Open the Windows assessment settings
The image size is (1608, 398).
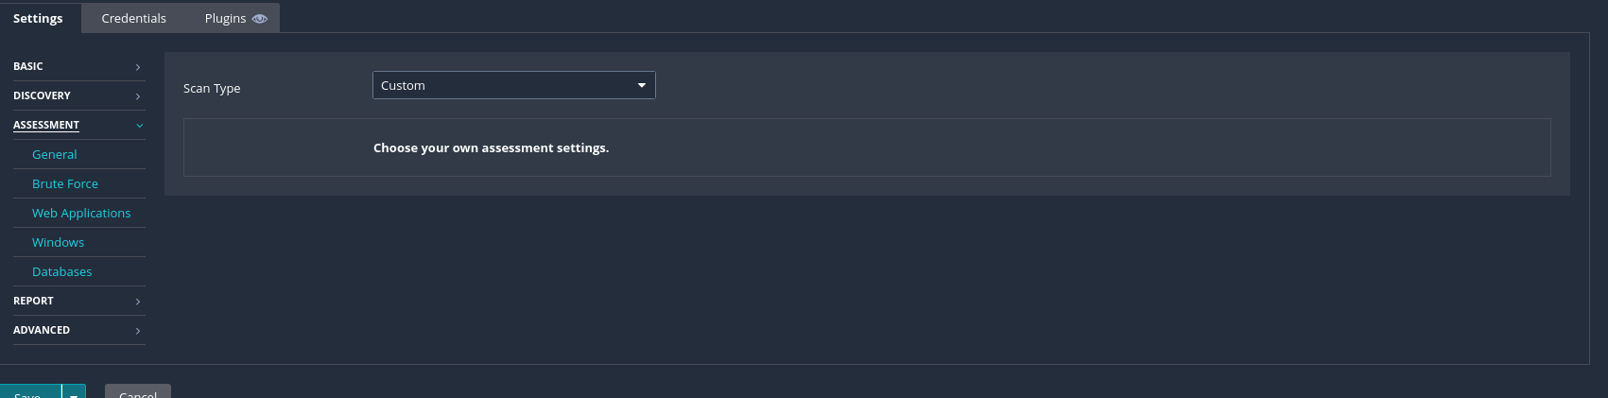coord(59,243)
